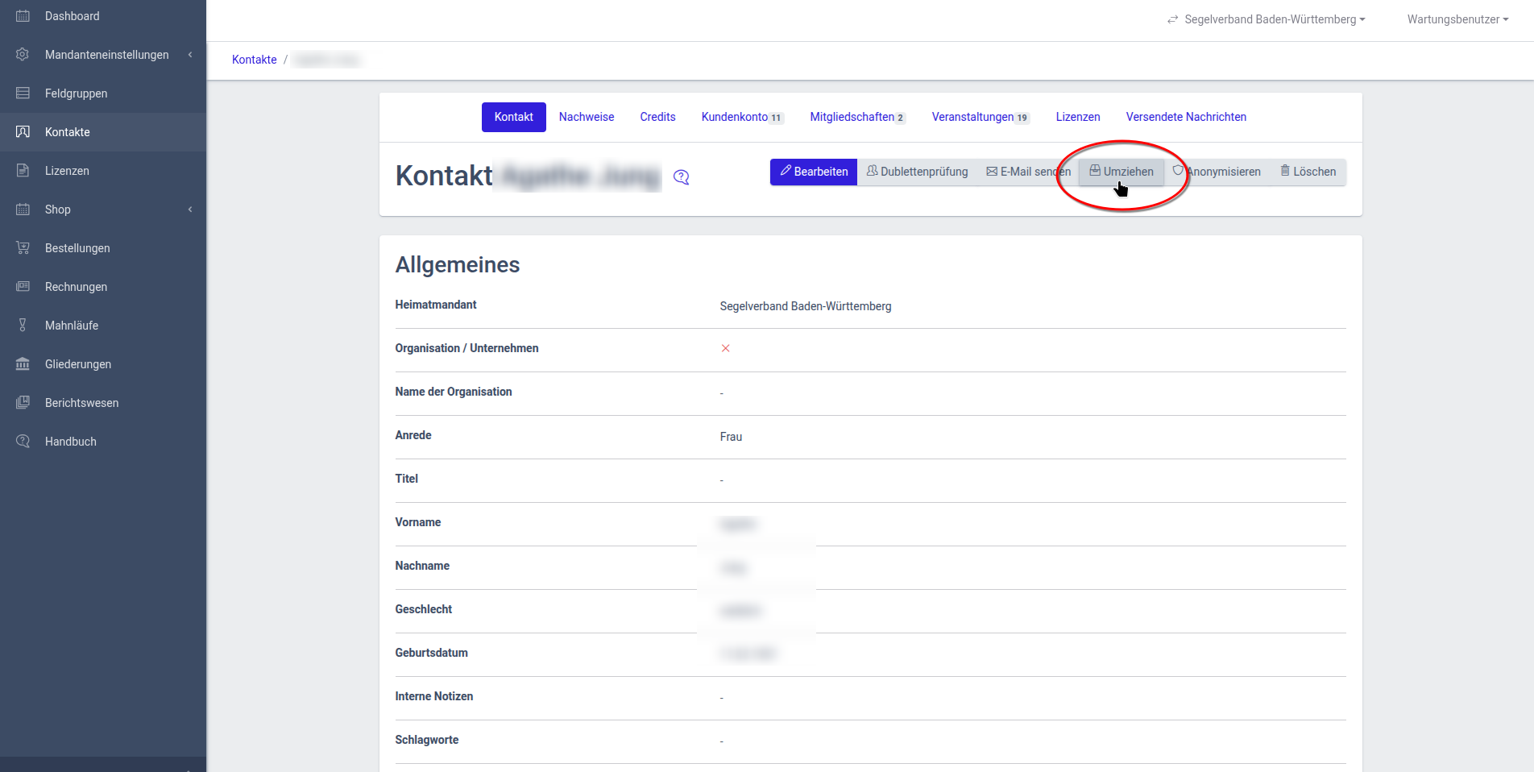Screen dimensions: 1534x772
Task: Follow the Kontakte breadcrumb link
Action: tap(254, 60)
